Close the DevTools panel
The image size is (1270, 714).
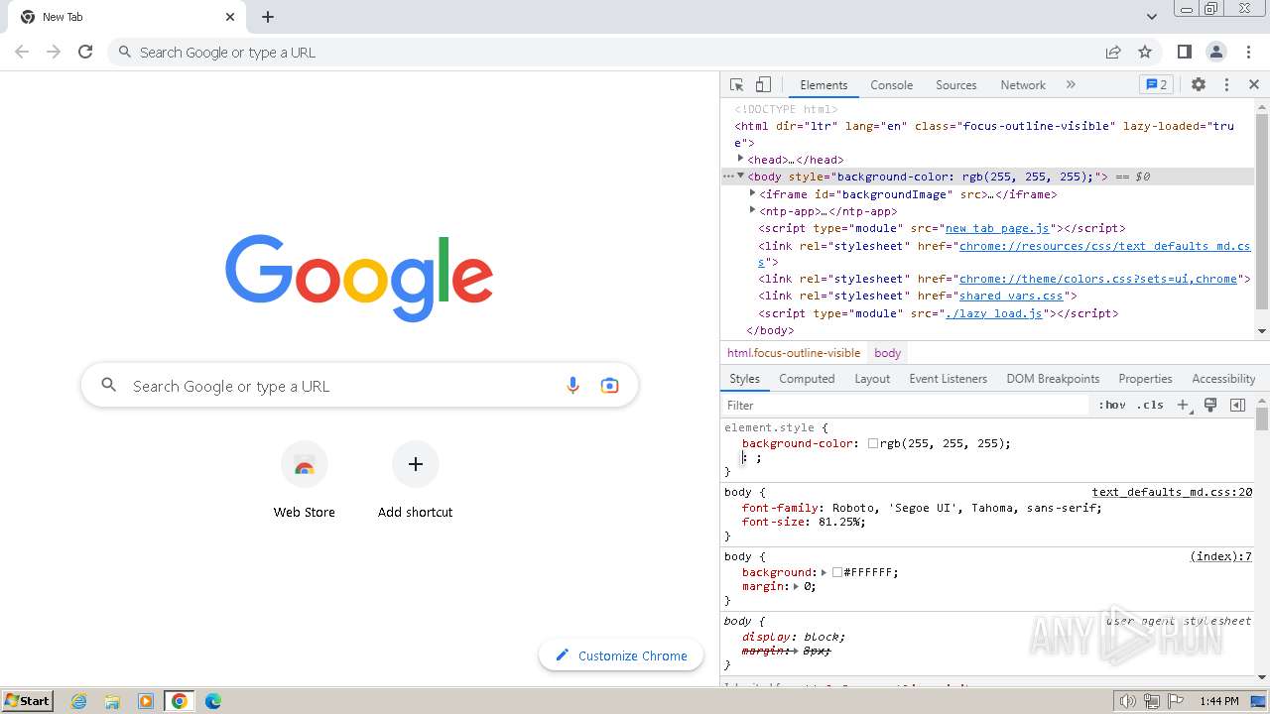(x=1254, y=85)
